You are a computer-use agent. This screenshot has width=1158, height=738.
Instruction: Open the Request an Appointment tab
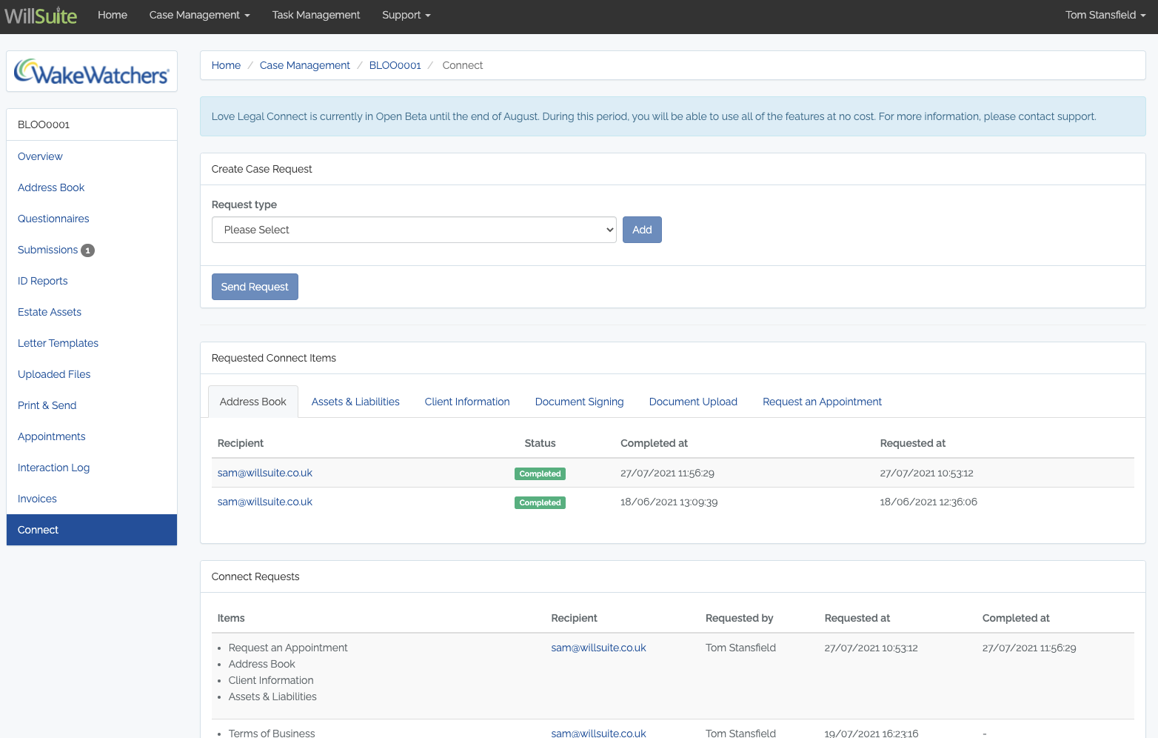coord(822,402)
